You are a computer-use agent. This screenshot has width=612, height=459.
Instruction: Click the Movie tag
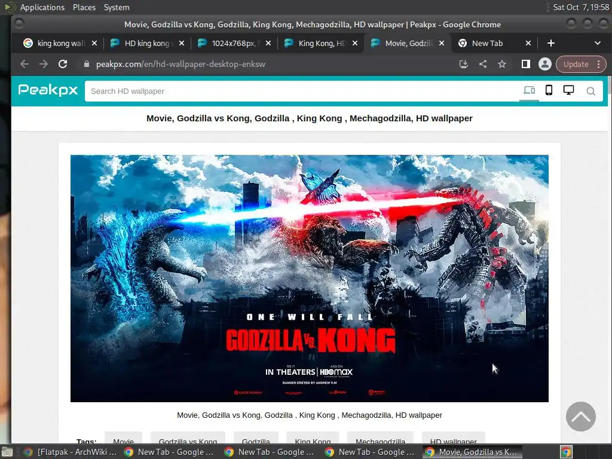click(x=123, y=438)
